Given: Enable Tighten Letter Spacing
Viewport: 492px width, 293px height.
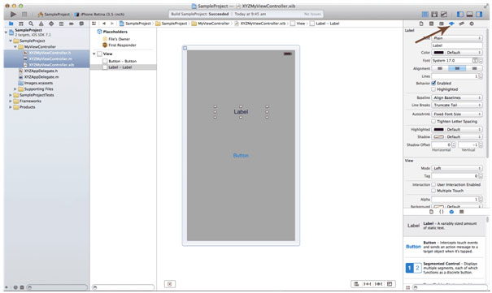Looking at the screenshot, I should point(433,121).
